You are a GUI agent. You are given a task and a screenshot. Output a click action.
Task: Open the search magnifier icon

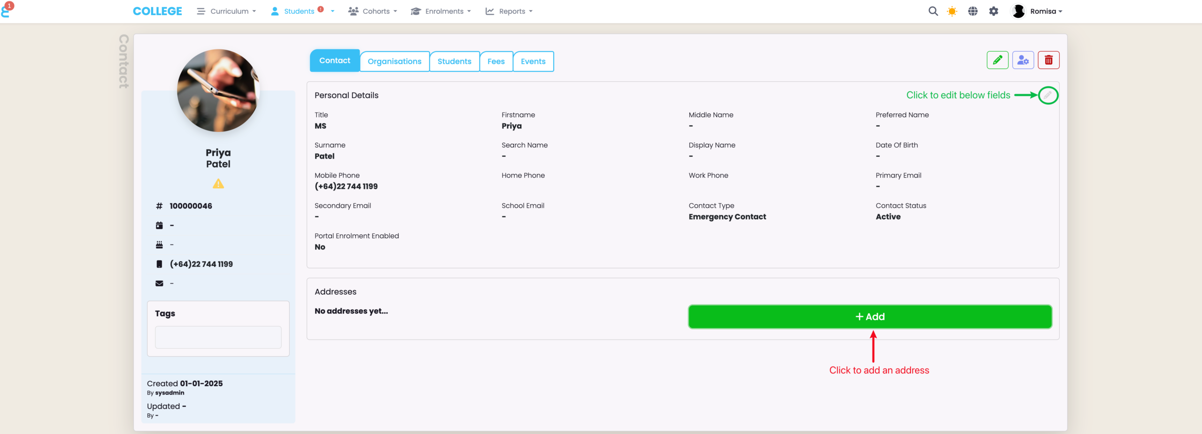pyautogui.click(x=933, y=11)
